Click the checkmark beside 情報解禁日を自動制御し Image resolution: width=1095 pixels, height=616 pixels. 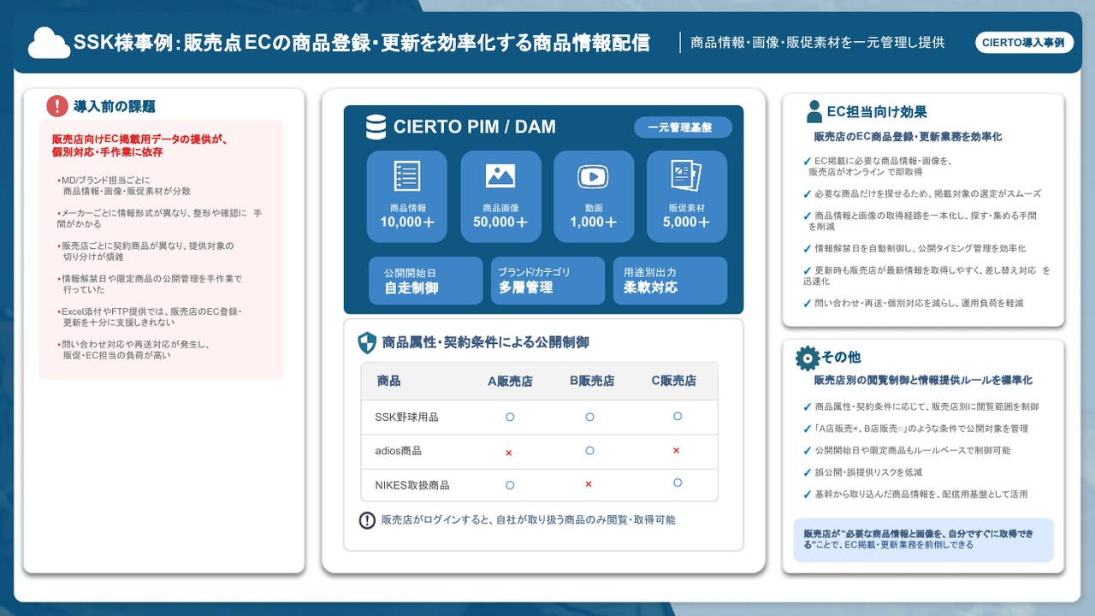click(808, 249)
